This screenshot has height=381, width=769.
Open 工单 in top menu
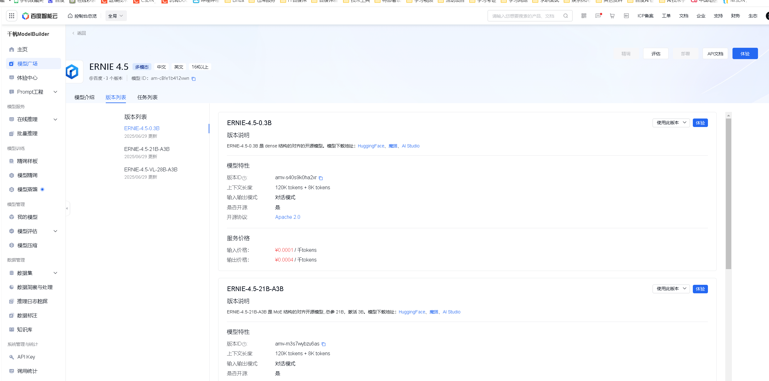point(666,16)
